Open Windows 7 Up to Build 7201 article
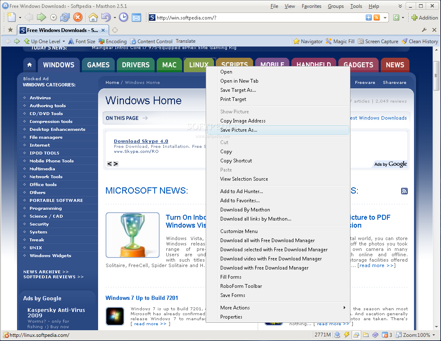 click(x=142, y=298)
